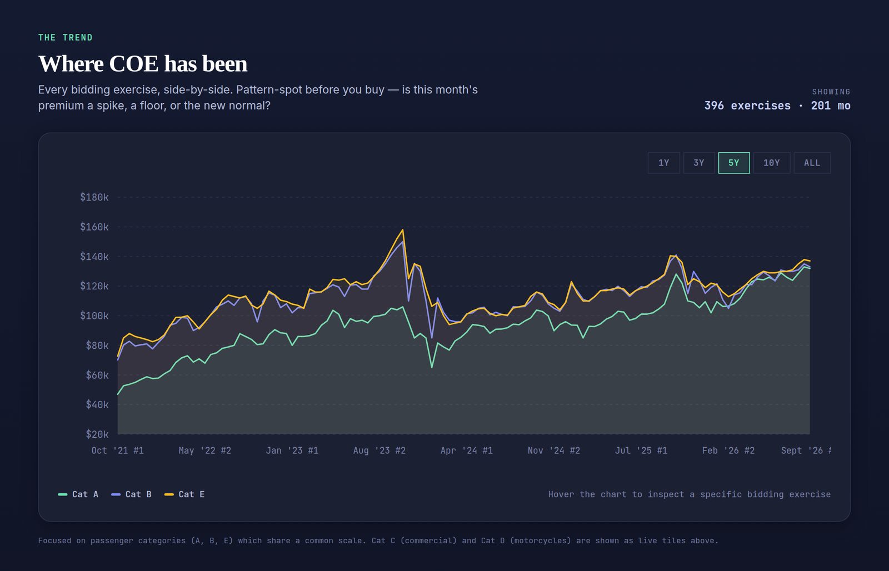
Task: Click the $140k y-axis label
Action: [x=94, y=257]
